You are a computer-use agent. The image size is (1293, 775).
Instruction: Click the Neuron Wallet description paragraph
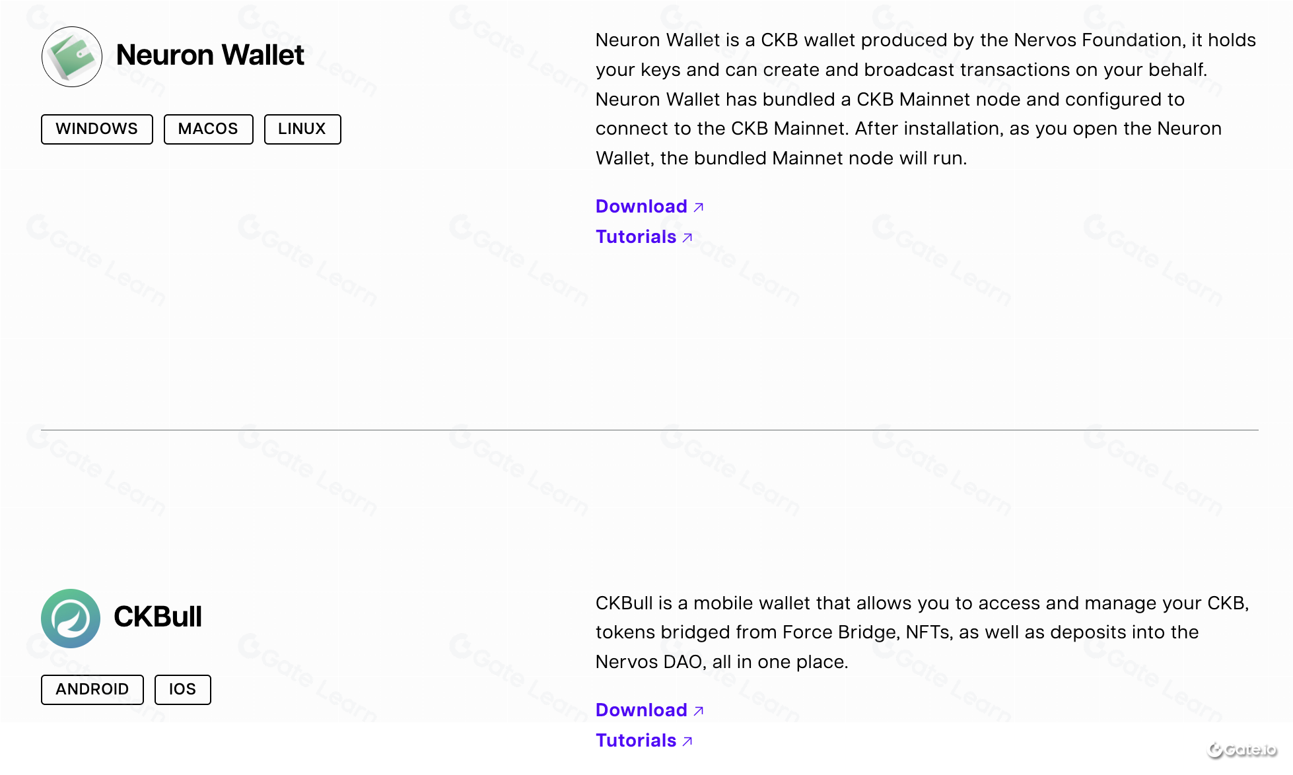[926, 99]
